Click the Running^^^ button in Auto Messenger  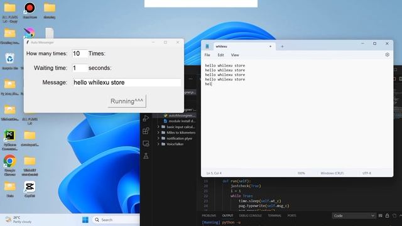tap(127, 101)
